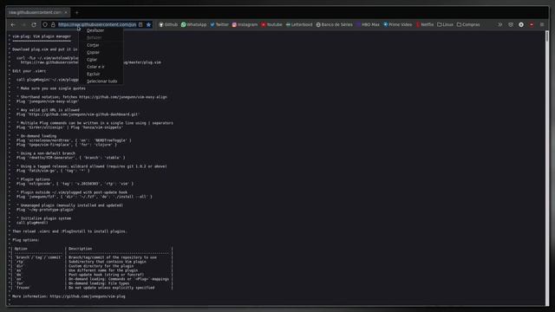The height and width of the screenshot is (312, 555).
Task: Go forward with the forward arrow
Action: pos(23,25)
